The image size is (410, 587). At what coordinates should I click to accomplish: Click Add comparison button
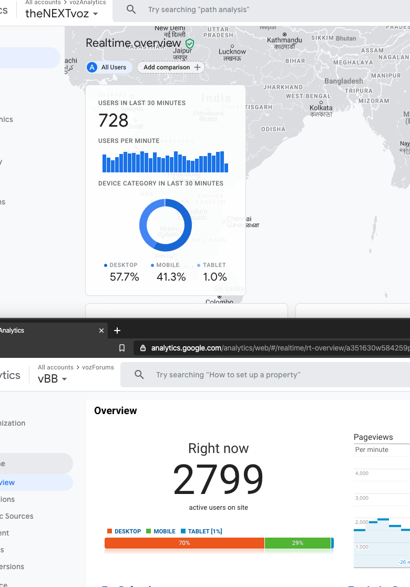tap(171, 67)
